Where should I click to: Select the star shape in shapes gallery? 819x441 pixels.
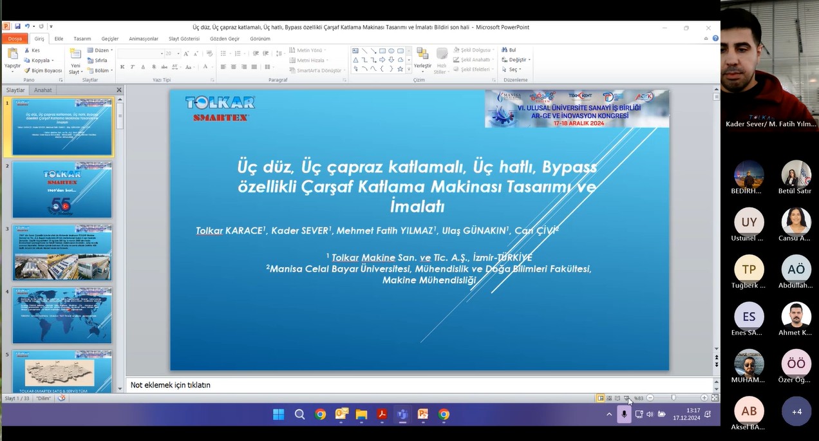click(400, 69)
